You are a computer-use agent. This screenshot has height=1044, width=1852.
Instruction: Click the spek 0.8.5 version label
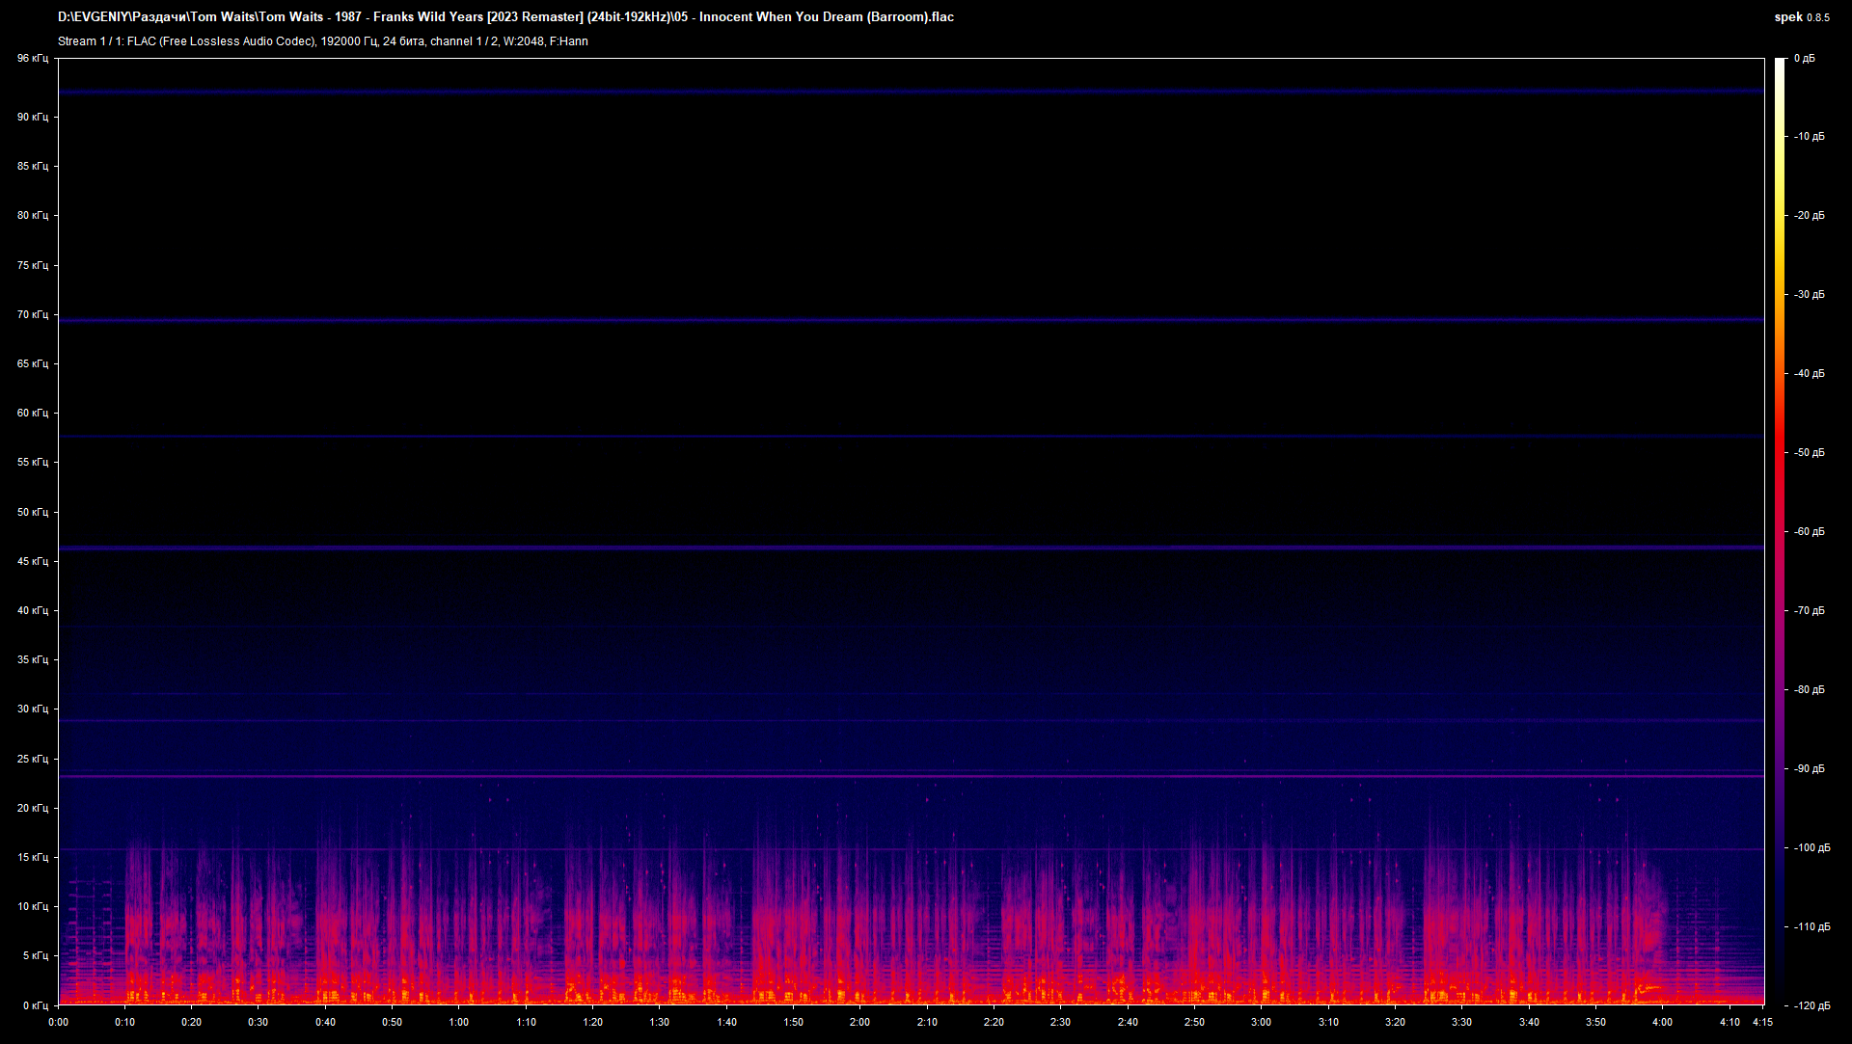[1802, 17]
